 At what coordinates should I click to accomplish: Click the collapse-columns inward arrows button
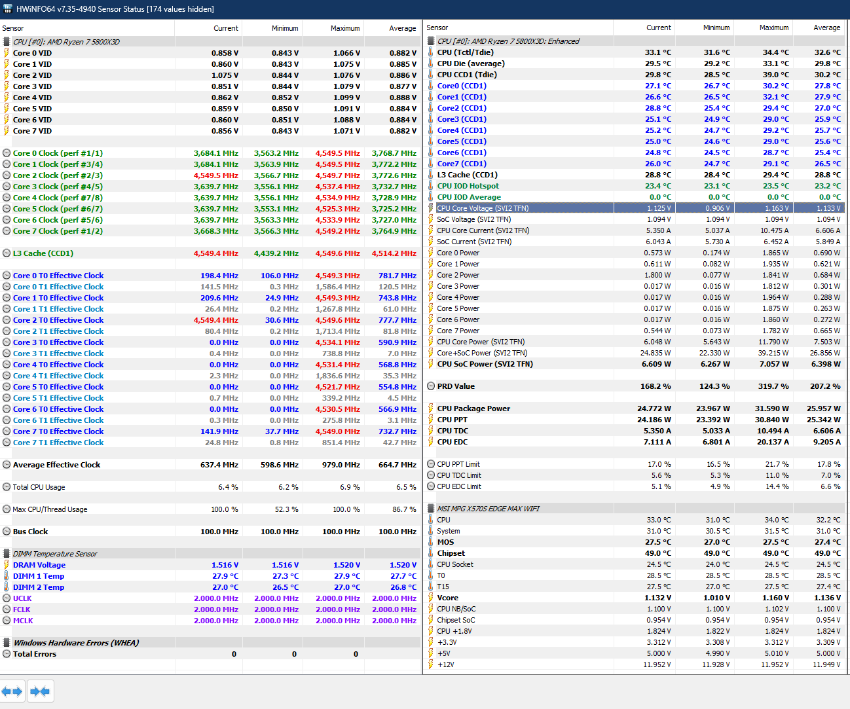click(40, 691)
